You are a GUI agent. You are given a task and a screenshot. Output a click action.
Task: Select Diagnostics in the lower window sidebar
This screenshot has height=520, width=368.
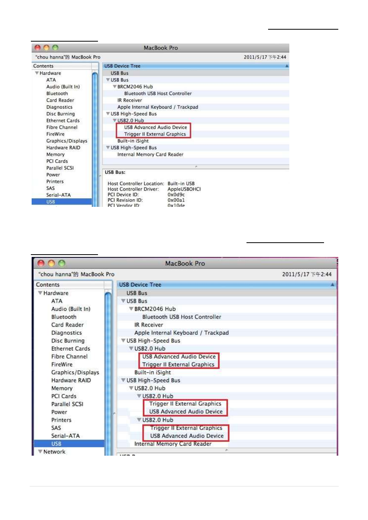pos(67,333)
